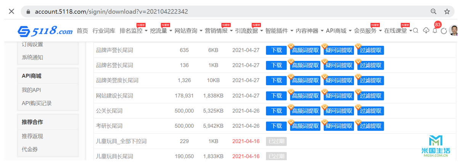Click the address bar URL
The image size is (462, 167).
tap(111, 11)
